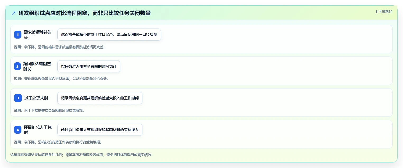
Task: Click number badge 1 for 需求澄清等待时长
Action: click(18, 35)
